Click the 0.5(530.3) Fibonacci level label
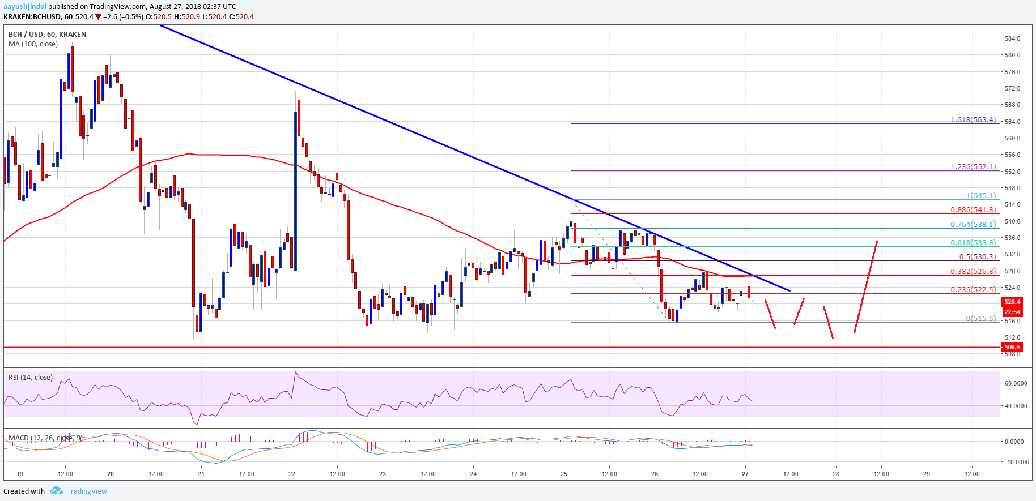The width and height of the screenshot is (1036, 501). click(978, 257)
